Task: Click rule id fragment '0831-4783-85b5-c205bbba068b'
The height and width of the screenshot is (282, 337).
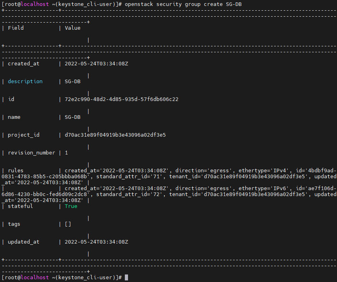Action: [x=44, y=177]
